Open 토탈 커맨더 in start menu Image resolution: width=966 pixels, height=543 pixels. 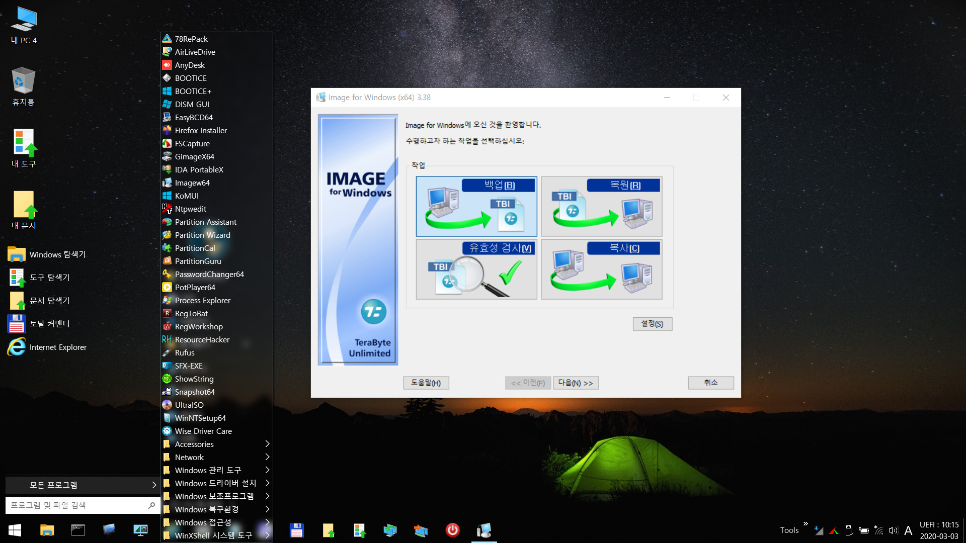coord(39,324)
